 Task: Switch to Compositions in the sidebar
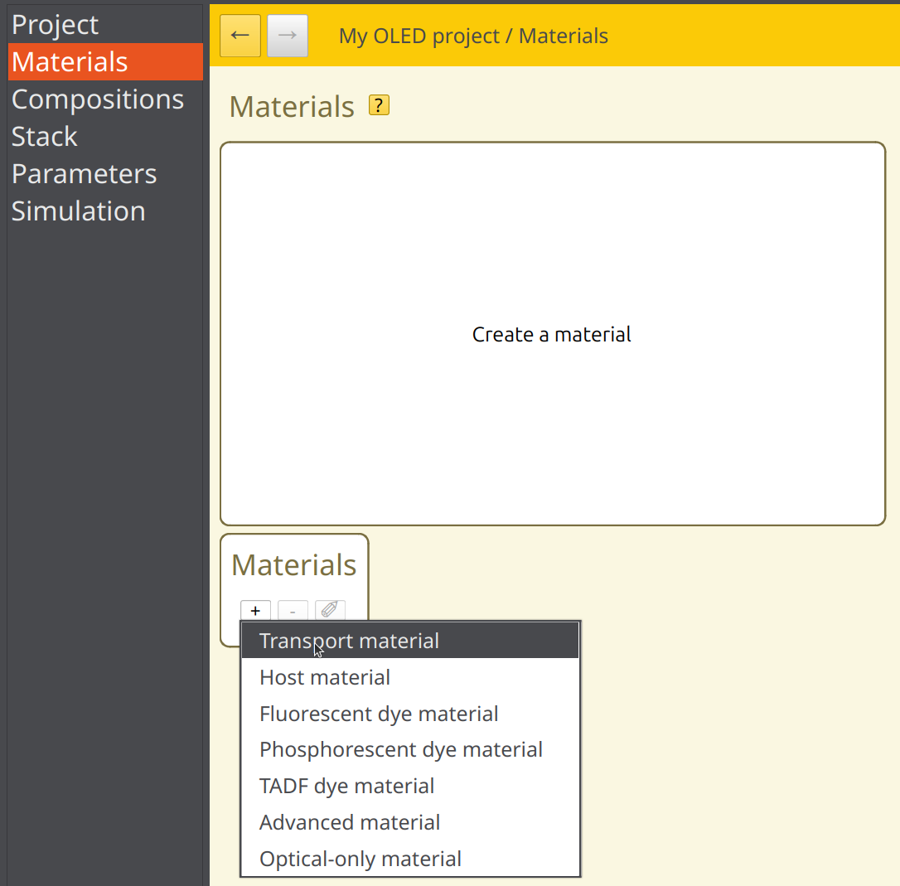pyautogui.click(x=98, y=99)
